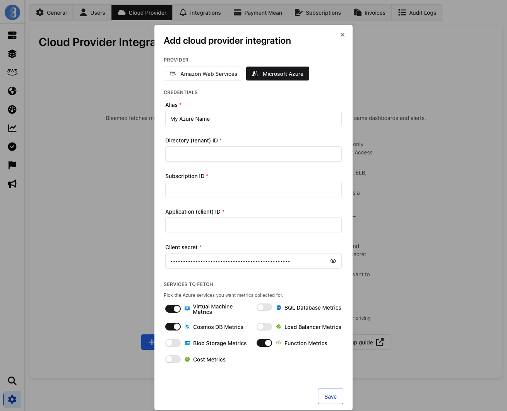Viewport: 507px width, 411px height.
Task: Open the layers stack sidebar icon
Action: click(x=12, y=54)
